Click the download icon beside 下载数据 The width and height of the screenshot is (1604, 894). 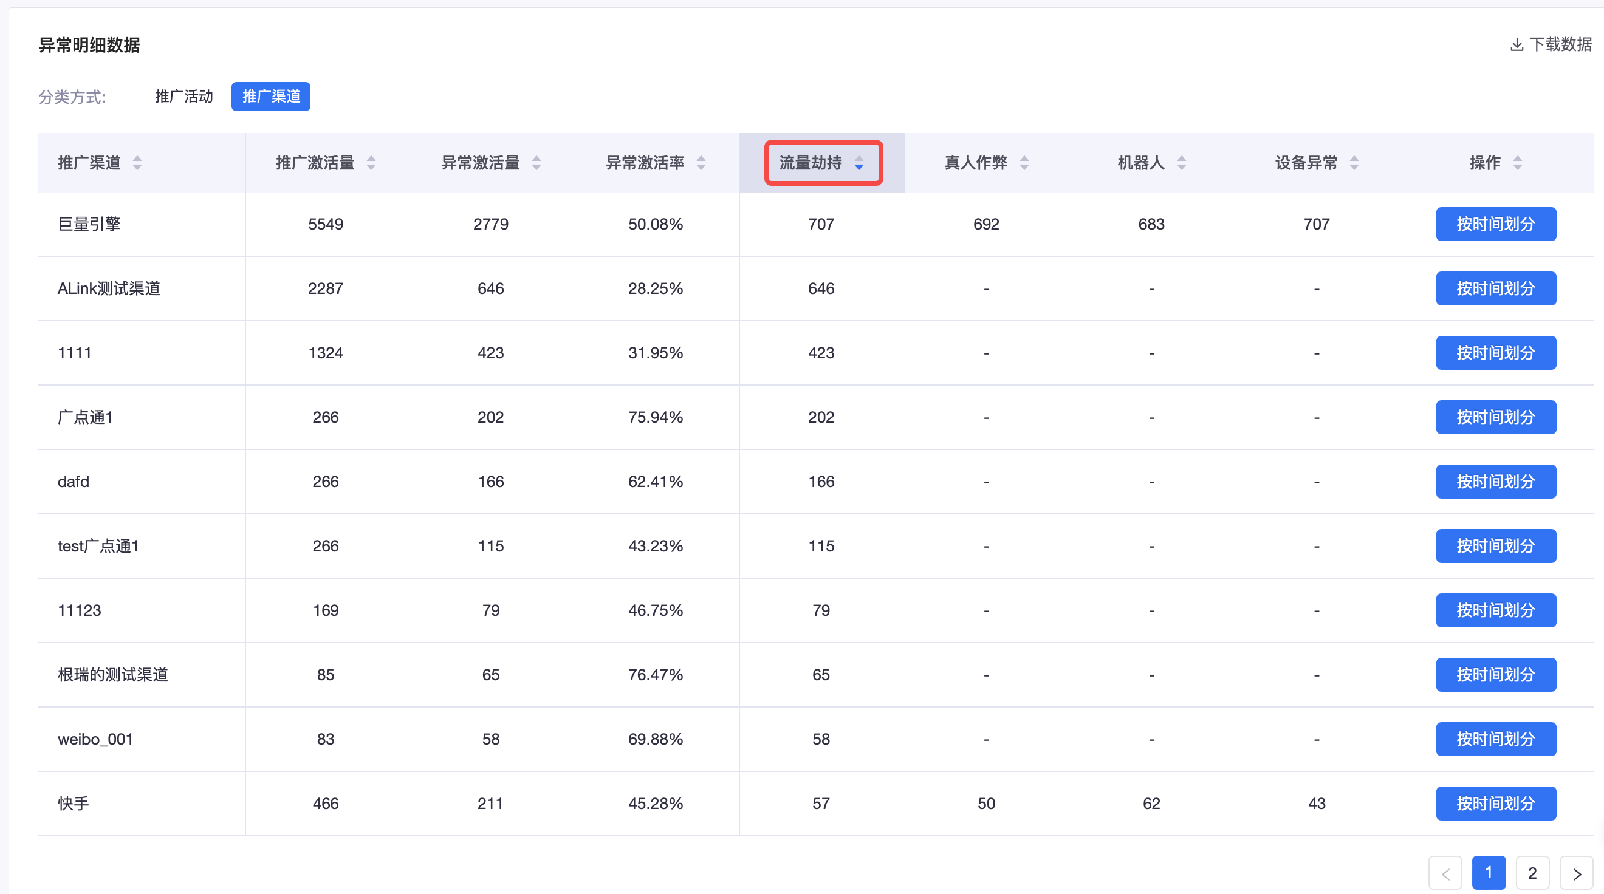(x=1517, y=45)
